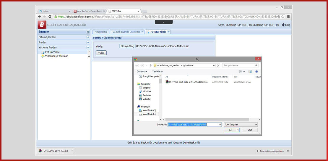Click Chrome's back arrow

[x=39, y=16]
